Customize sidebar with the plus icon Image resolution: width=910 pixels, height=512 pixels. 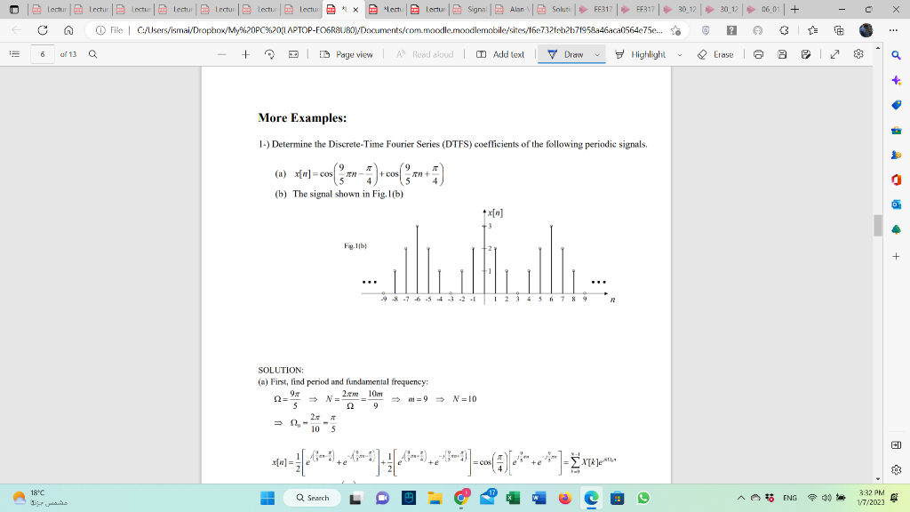click(896, 256)
